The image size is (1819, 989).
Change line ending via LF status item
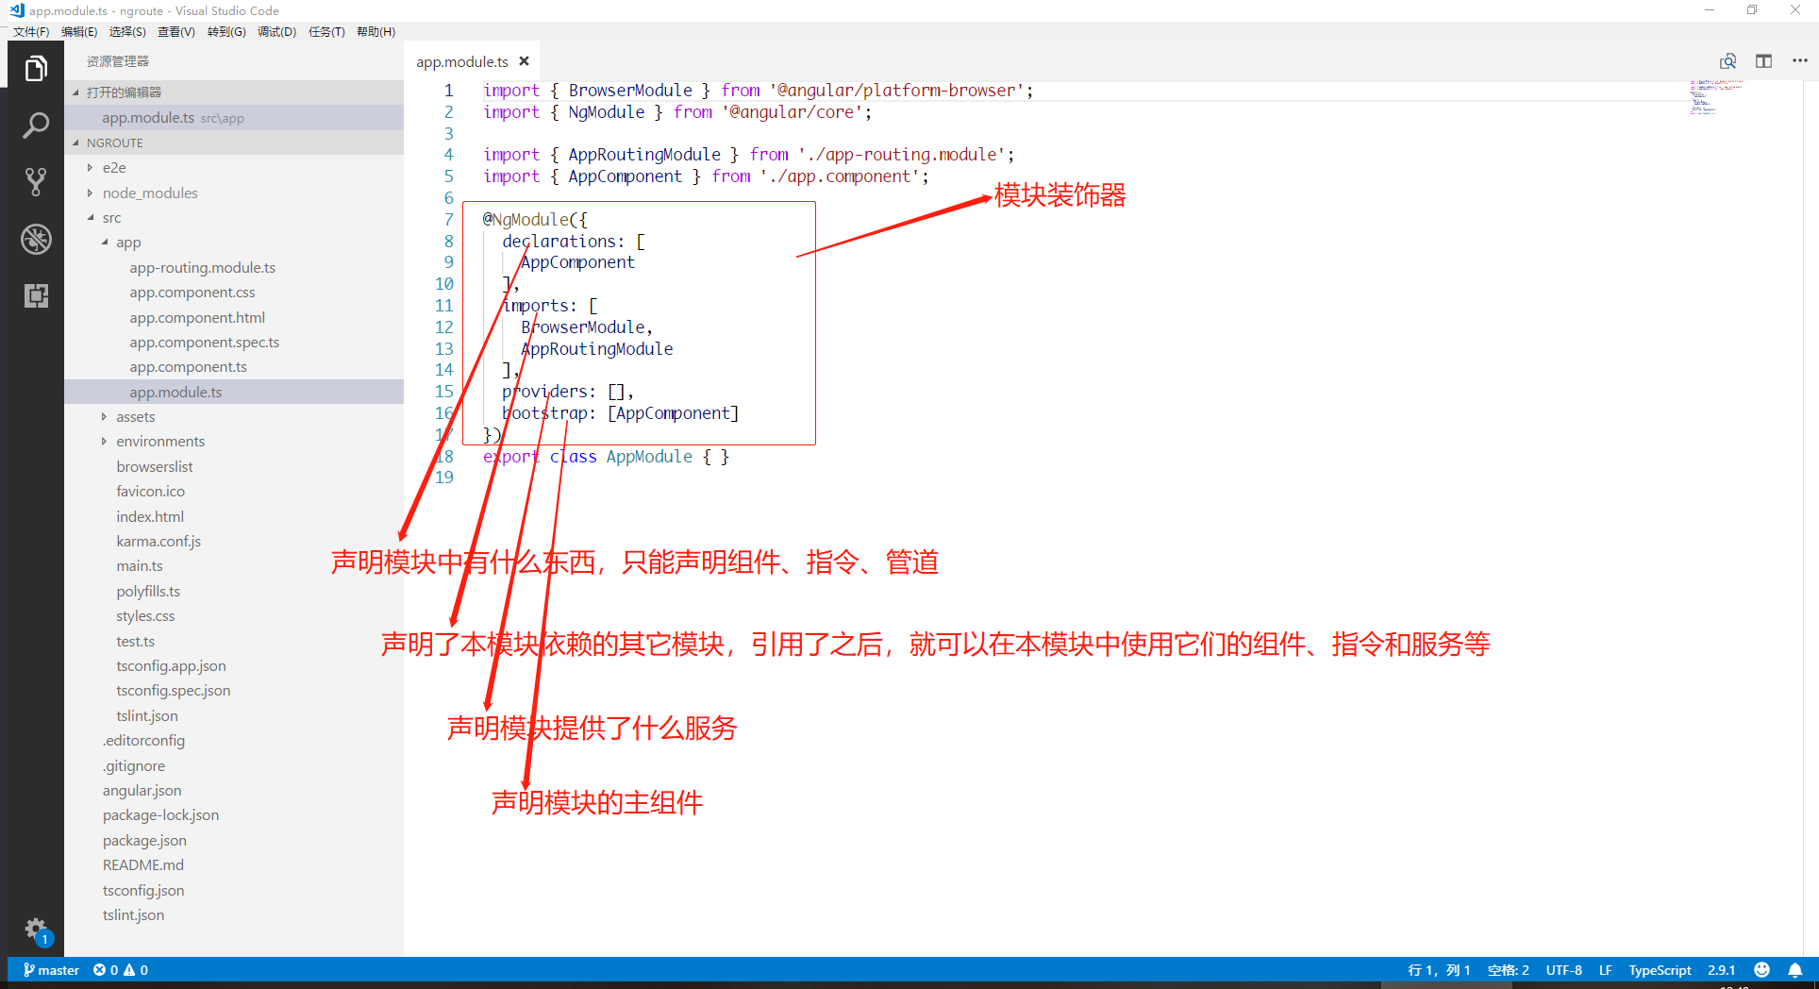tap(1605, 970)
